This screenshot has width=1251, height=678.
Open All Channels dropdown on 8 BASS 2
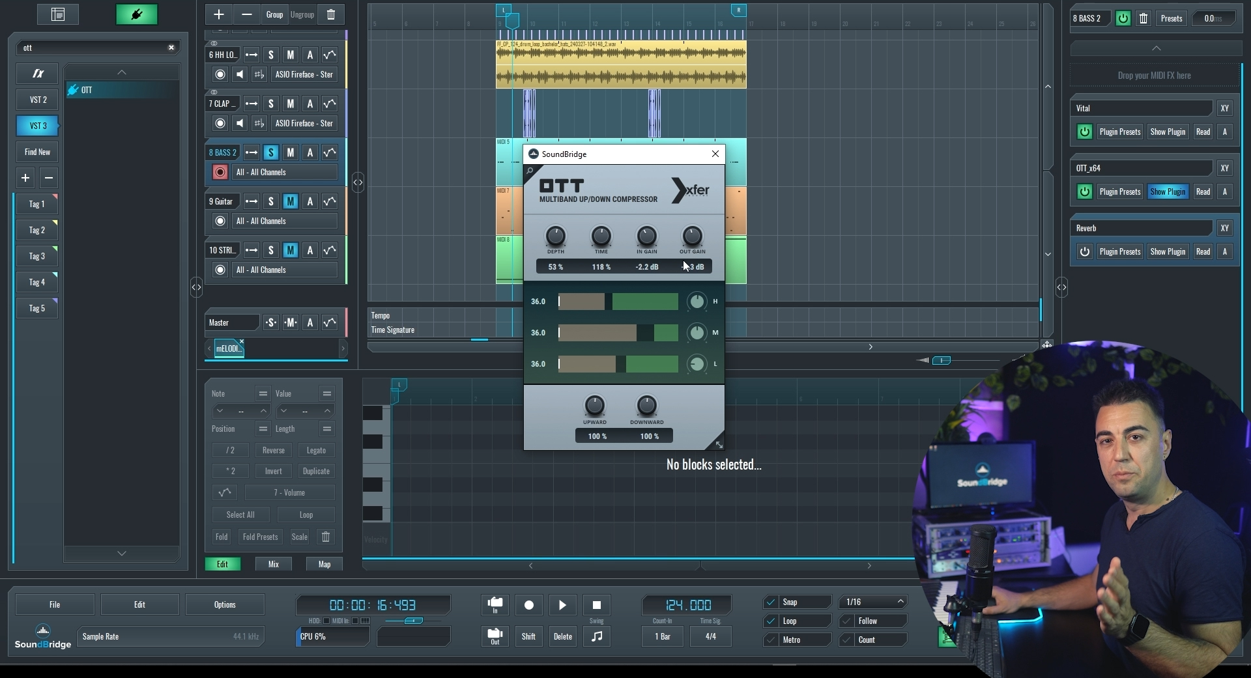285,172
